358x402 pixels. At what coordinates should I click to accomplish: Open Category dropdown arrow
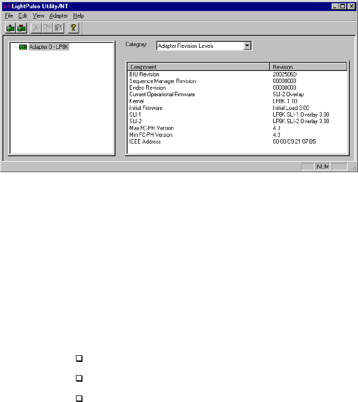[x=247, y=46]
